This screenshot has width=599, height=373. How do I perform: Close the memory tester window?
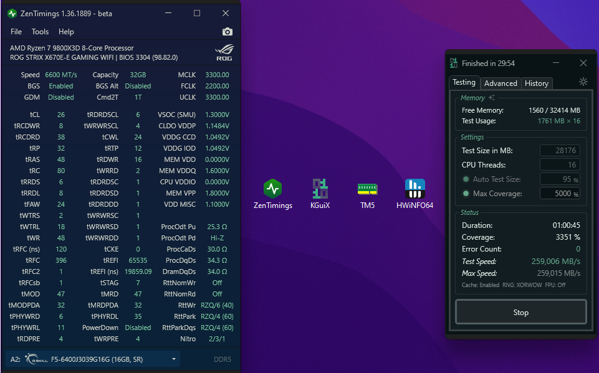[583, 63]
